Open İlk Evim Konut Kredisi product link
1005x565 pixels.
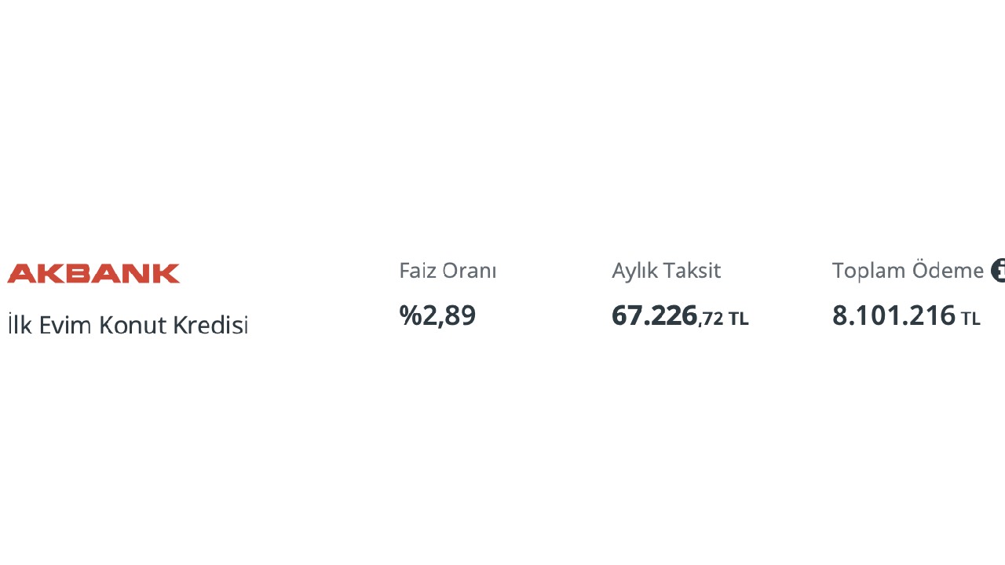click(x=128, y=324)
